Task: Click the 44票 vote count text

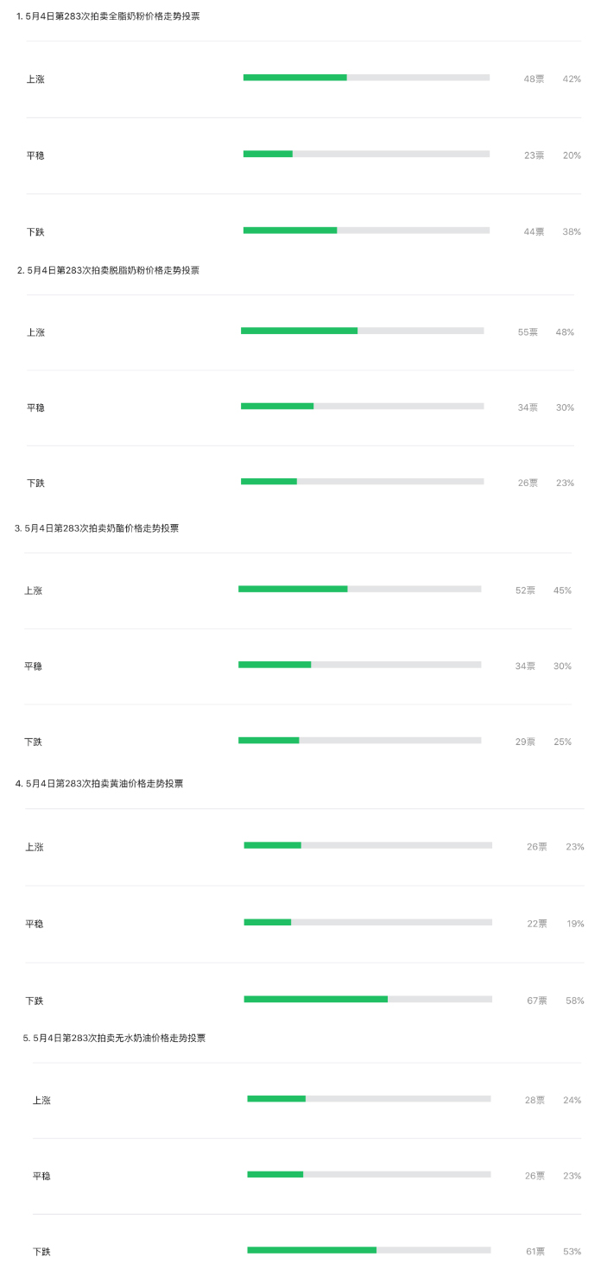Action: [x=534, y=231]
